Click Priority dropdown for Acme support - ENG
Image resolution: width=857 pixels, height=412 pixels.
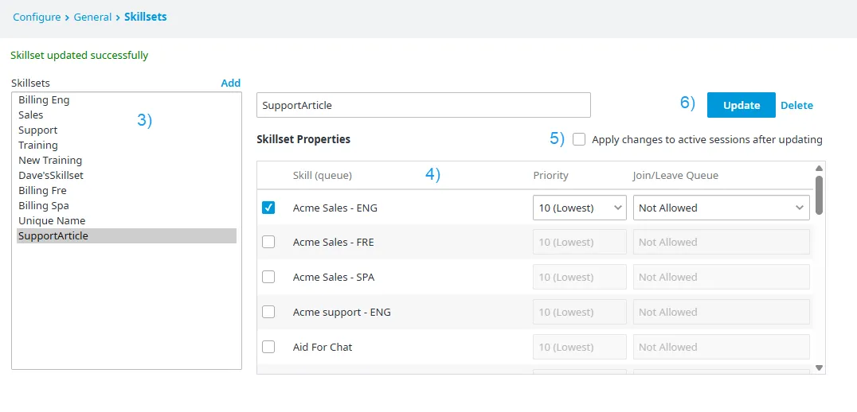(579, 312)
